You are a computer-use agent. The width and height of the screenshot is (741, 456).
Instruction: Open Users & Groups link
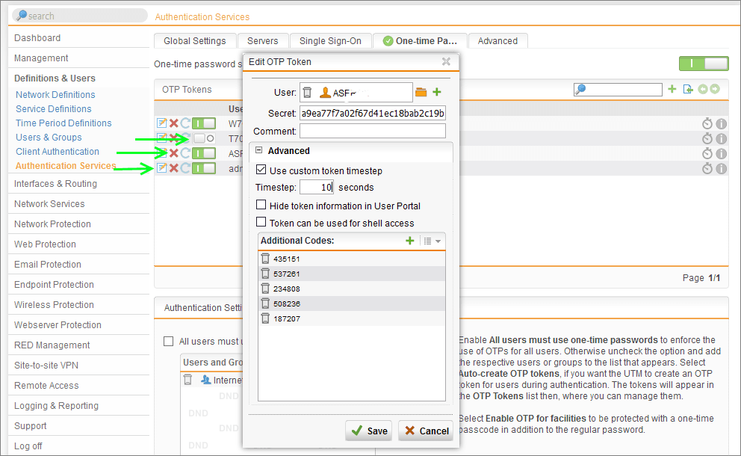[49, 138]
